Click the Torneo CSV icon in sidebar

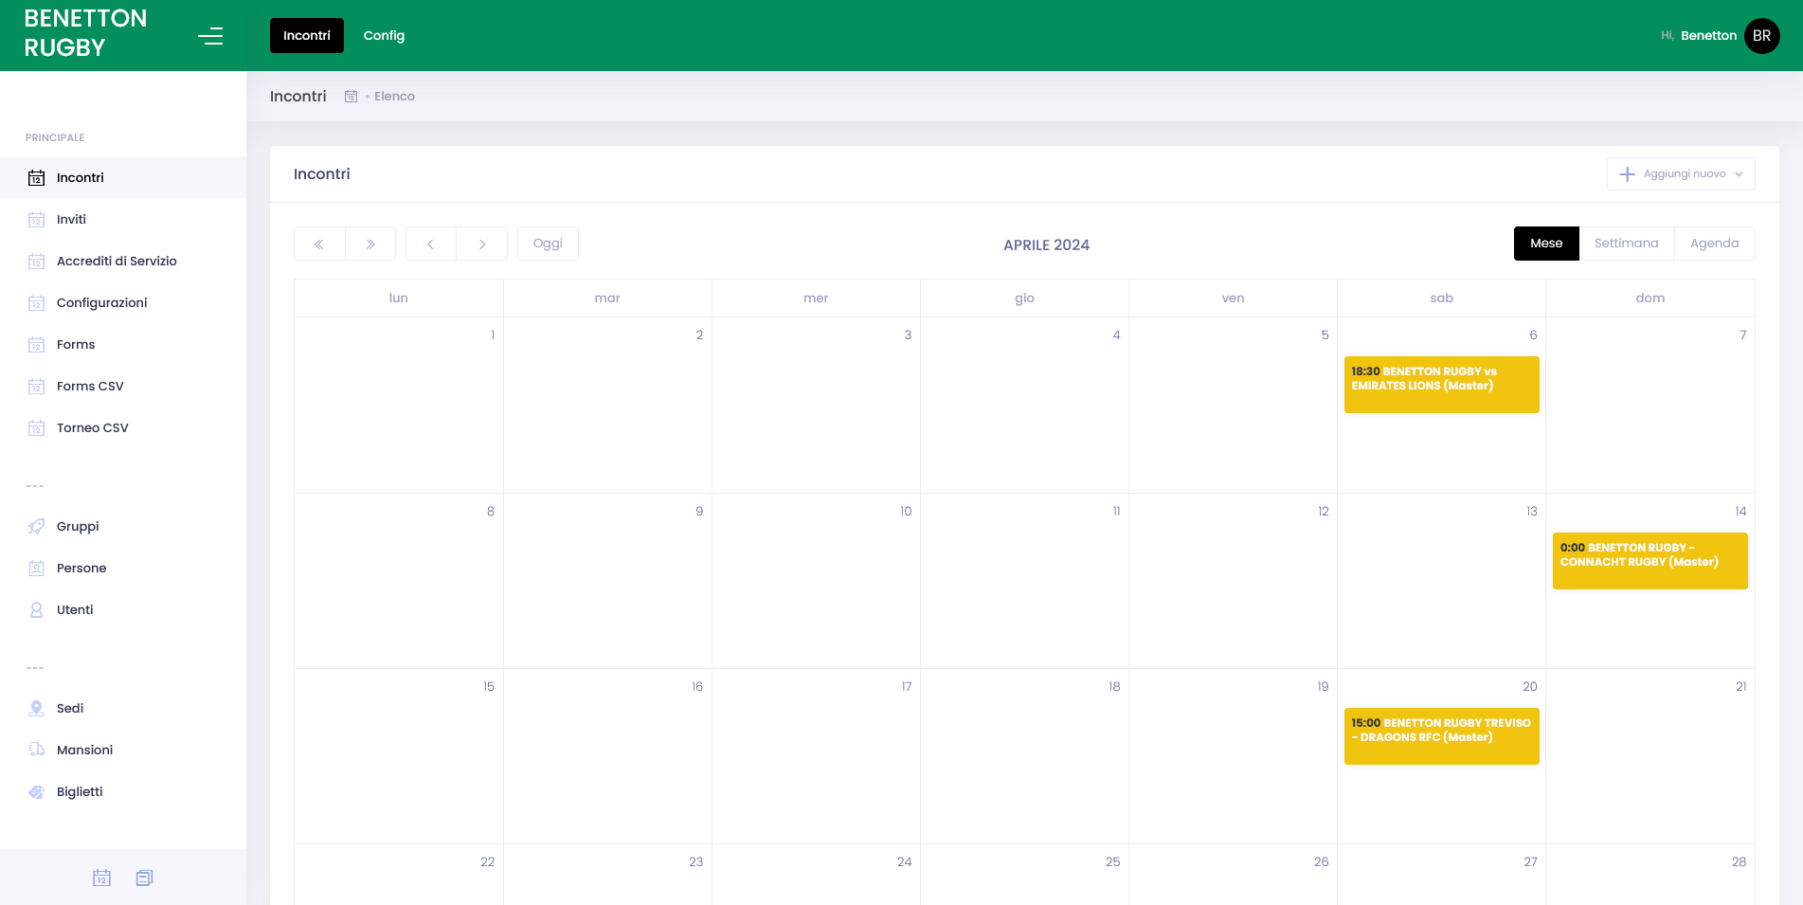36,427
